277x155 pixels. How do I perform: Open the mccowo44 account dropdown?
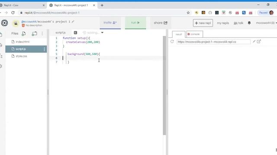point(267,23)
